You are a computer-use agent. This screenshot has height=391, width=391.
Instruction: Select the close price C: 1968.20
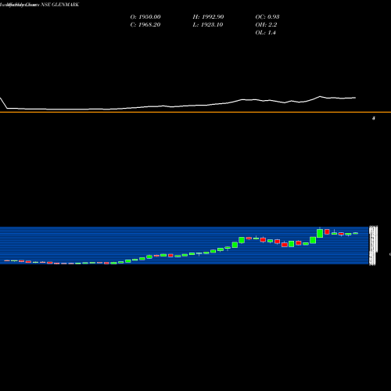pos(145,24)
